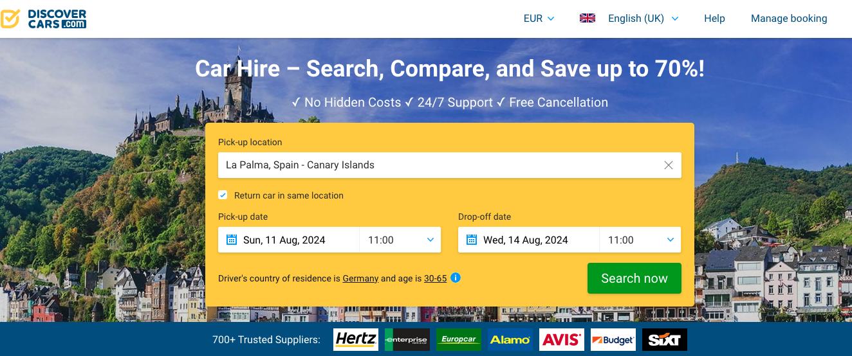Image resolution: width=852 pixels, height=356 pixels.
Task: Go to Manage booking
Action: tap(789, 19)
